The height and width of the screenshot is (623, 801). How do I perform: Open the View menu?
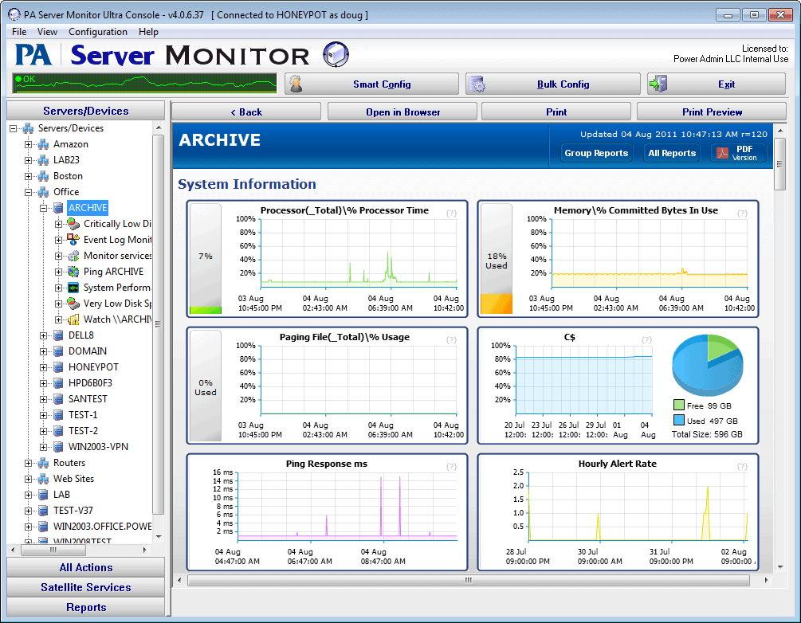coord(47,32)
